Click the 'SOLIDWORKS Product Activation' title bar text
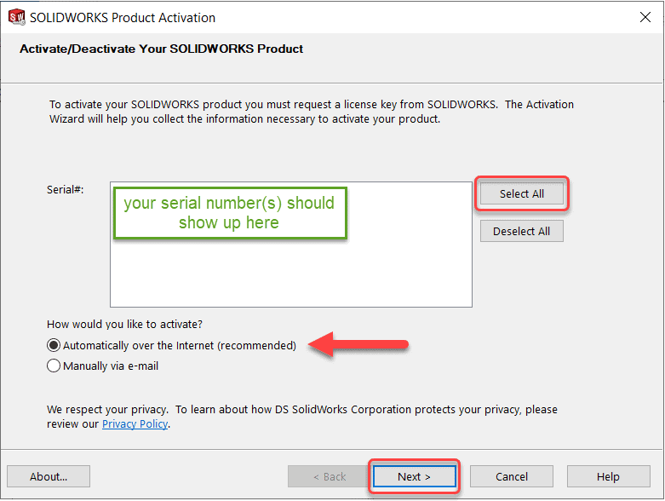 point(123,17)
